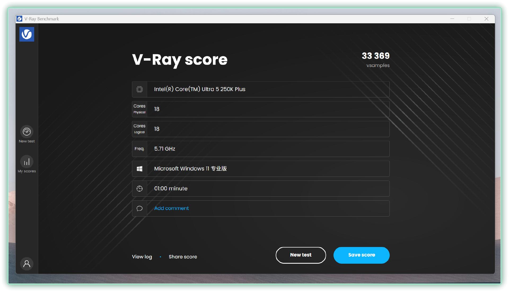Click the Windows logo icon in OS row
Screen dimensions: 509x292
coord(139,169)
